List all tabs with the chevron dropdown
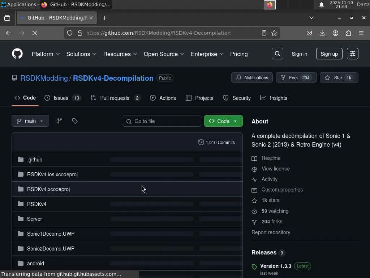This screenshot has height=278, width=370. 311,18
